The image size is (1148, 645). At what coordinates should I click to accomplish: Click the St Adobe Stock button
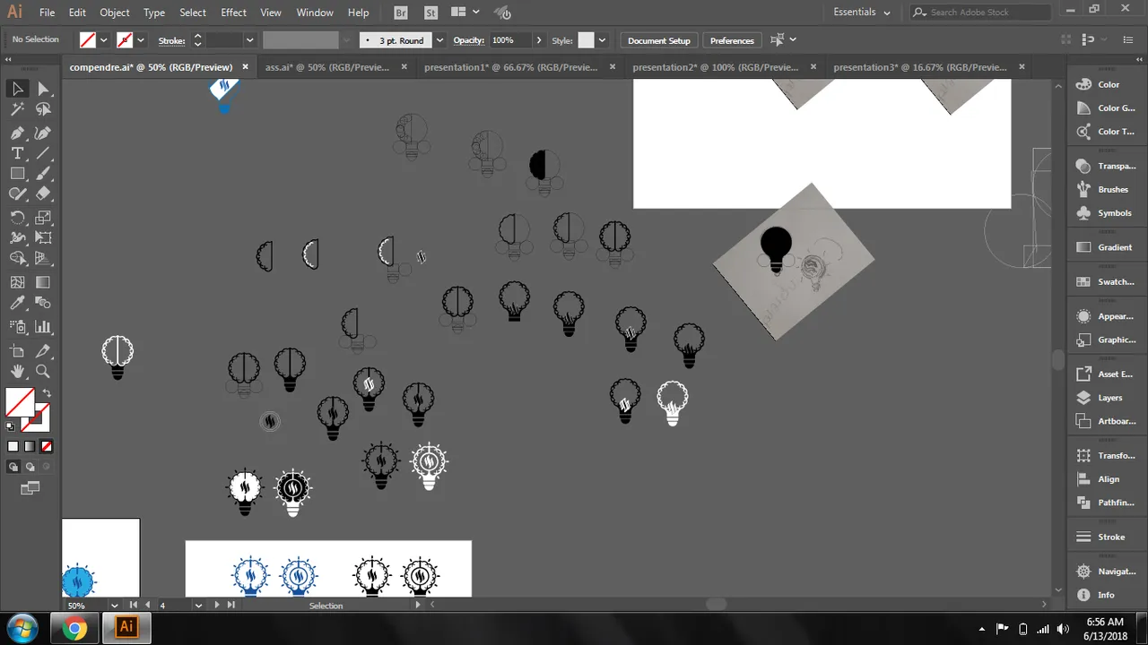point(430,13)
